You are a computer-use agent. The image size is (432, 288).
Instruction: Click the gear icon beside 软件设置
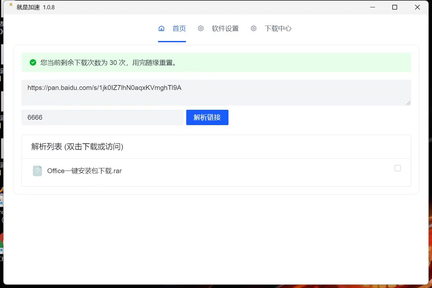(x=201, y=28)
